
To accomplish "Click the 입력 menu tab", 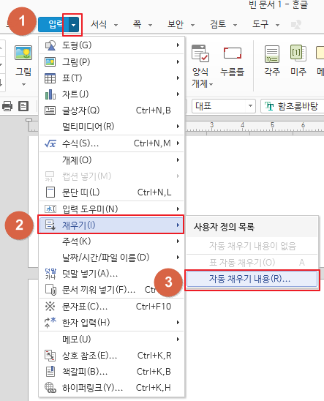I will tap(53, 25).
